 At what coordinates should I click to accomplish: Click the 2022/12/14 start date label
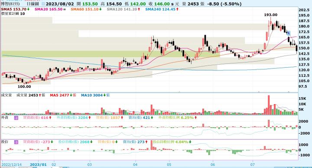[x=12, y=165]
